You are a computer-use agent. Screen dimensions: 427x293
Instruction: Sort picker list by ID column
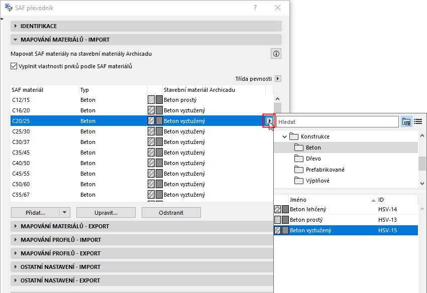click(397, 200)
